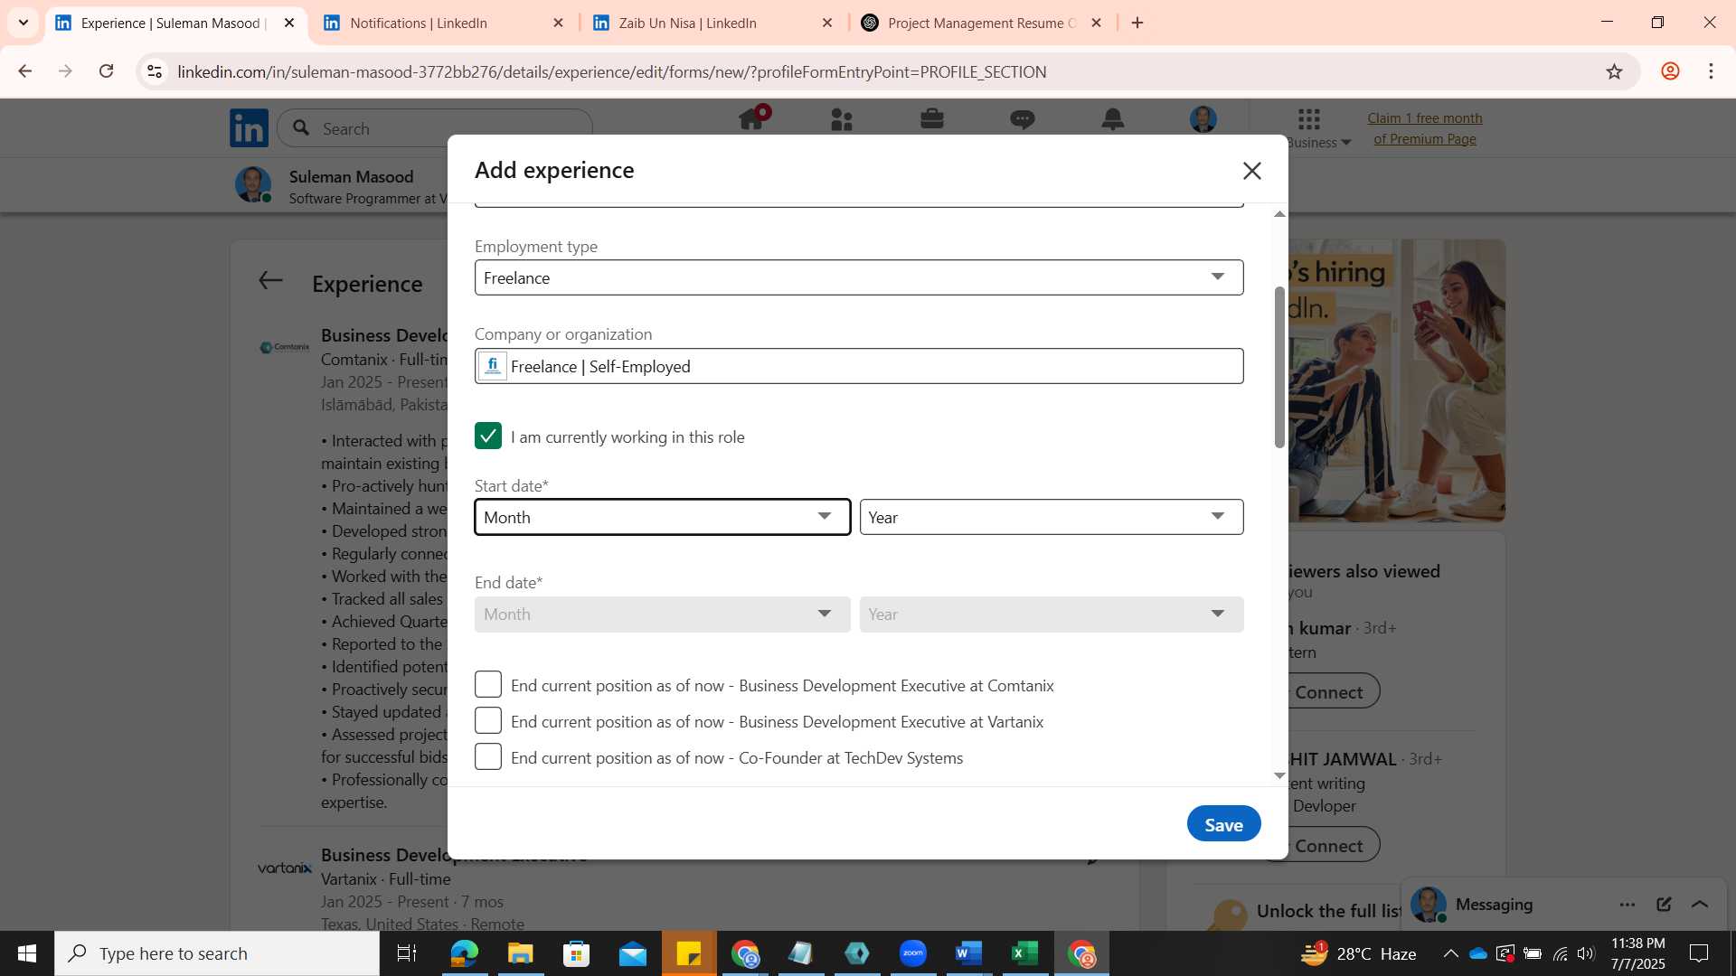This screenshot has height=976, width=1736.
Task: Open Start date Month dropdown
Action: [x=662, y=517]
